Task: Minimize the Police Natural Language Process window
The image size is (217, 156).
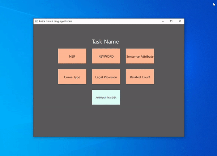Action: coord(163,21)
